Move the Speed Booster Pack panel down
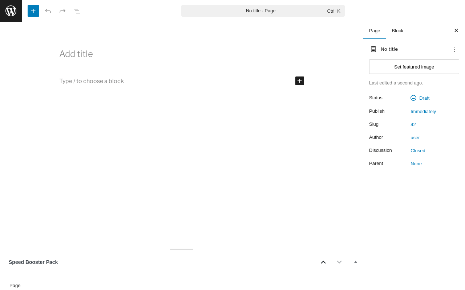 [339, 262]
